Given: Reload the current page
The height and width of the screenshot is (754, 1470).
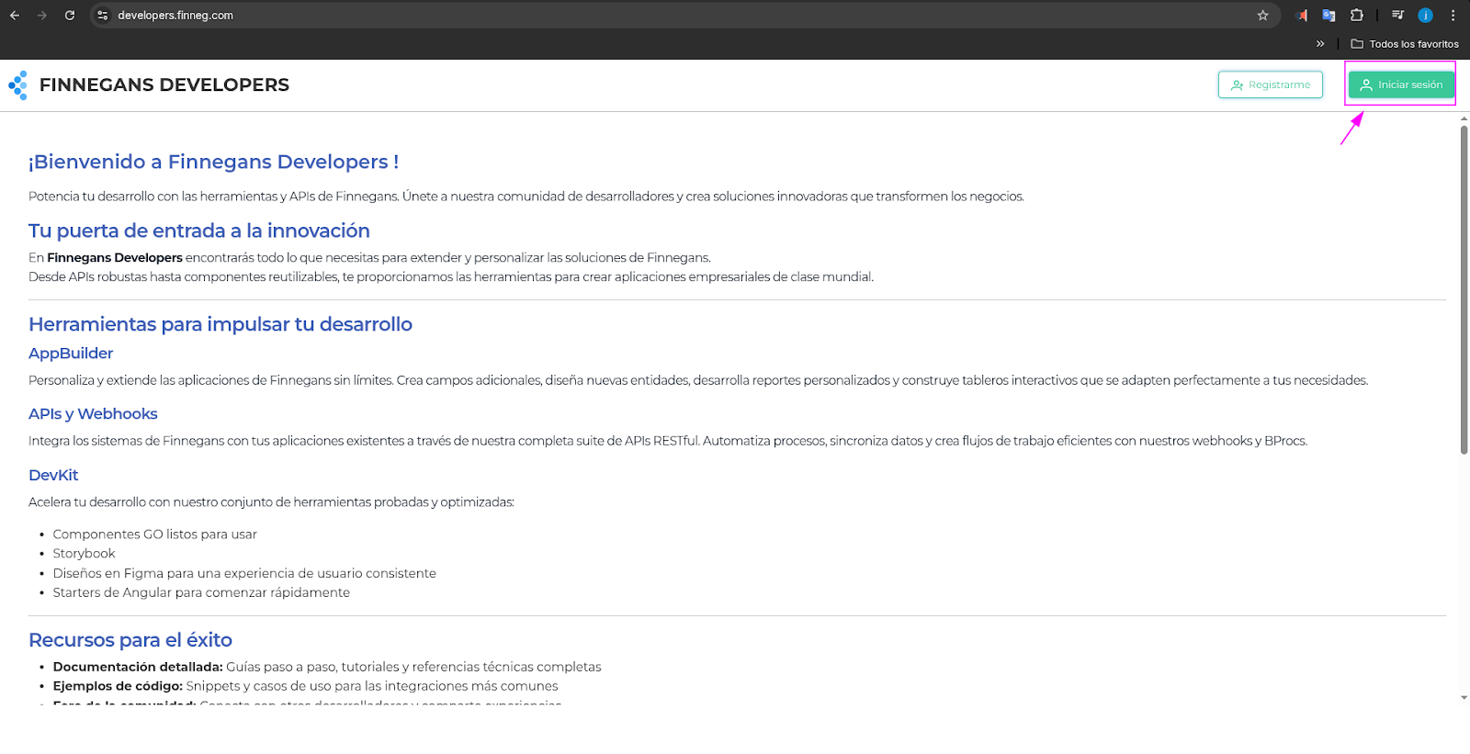Looking at the screenshot, I should coord(70,16).
